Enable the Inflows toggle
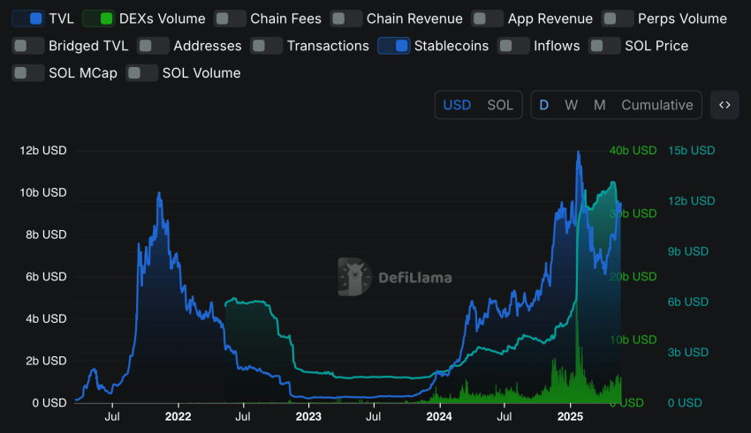The width and height of the screenshot is (751, 433). pyautogui.click(x=513, y=46)
